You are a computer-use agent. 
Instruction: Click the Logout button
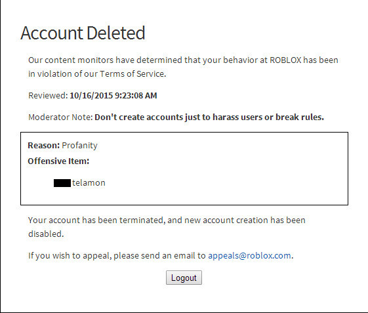[x=184, y=278]
